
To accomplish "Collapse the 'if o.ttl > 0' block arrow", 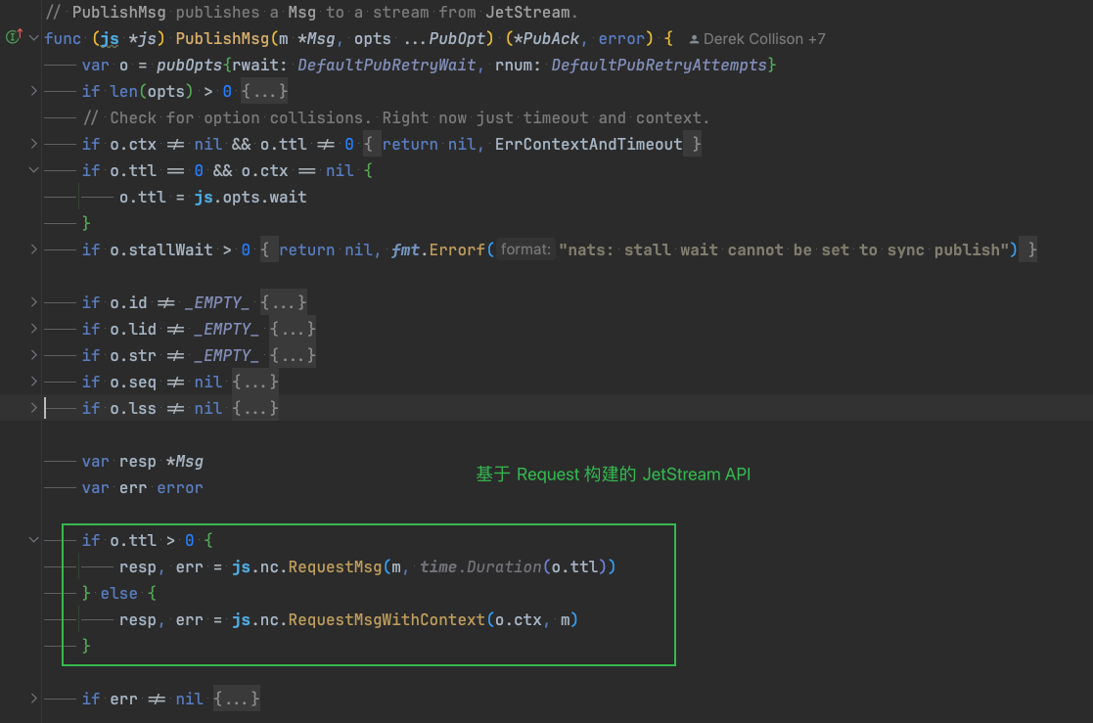I will pos(35,540).
